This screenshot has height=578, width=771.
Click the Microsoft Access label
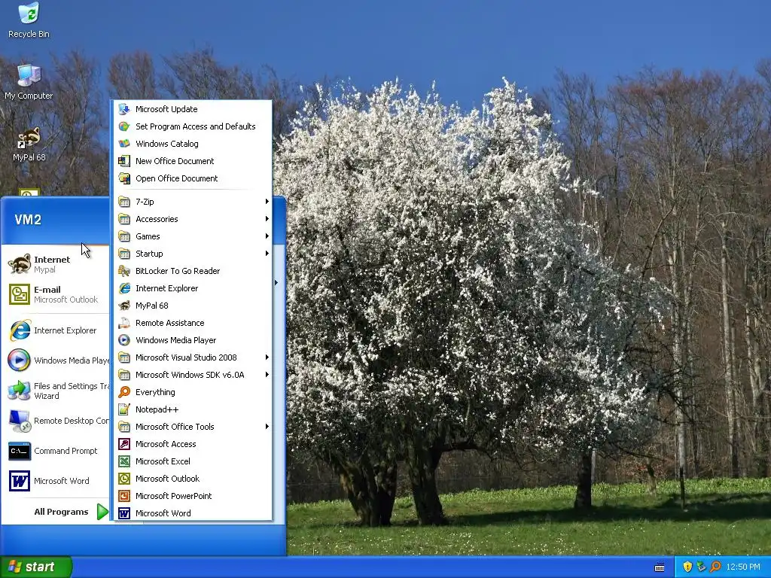[x=166, y=444]
